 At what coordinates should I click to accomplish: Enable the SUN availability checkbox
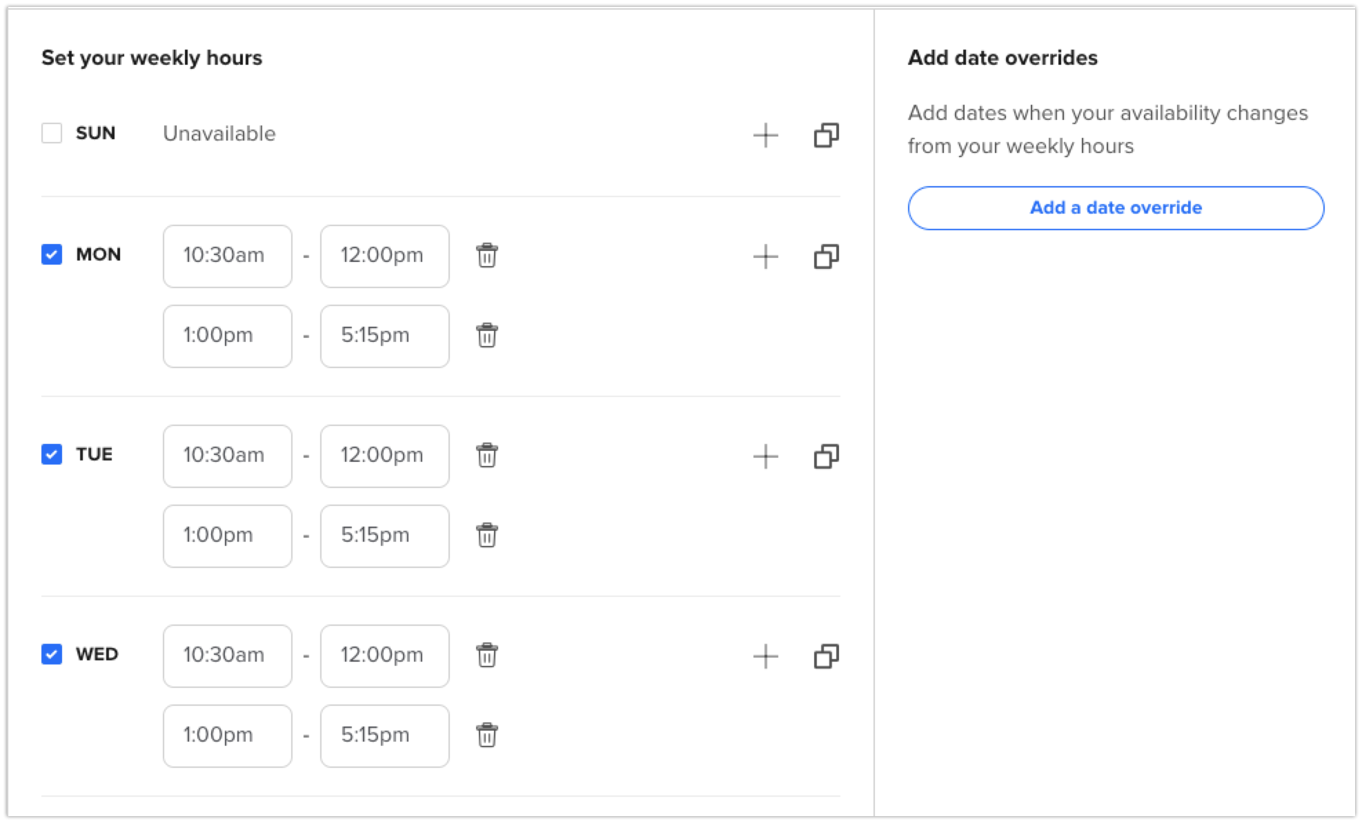[52, 133]
